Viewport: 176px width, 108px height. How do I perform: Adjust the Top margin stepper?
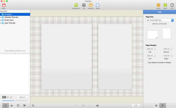(x=155, y=49)
